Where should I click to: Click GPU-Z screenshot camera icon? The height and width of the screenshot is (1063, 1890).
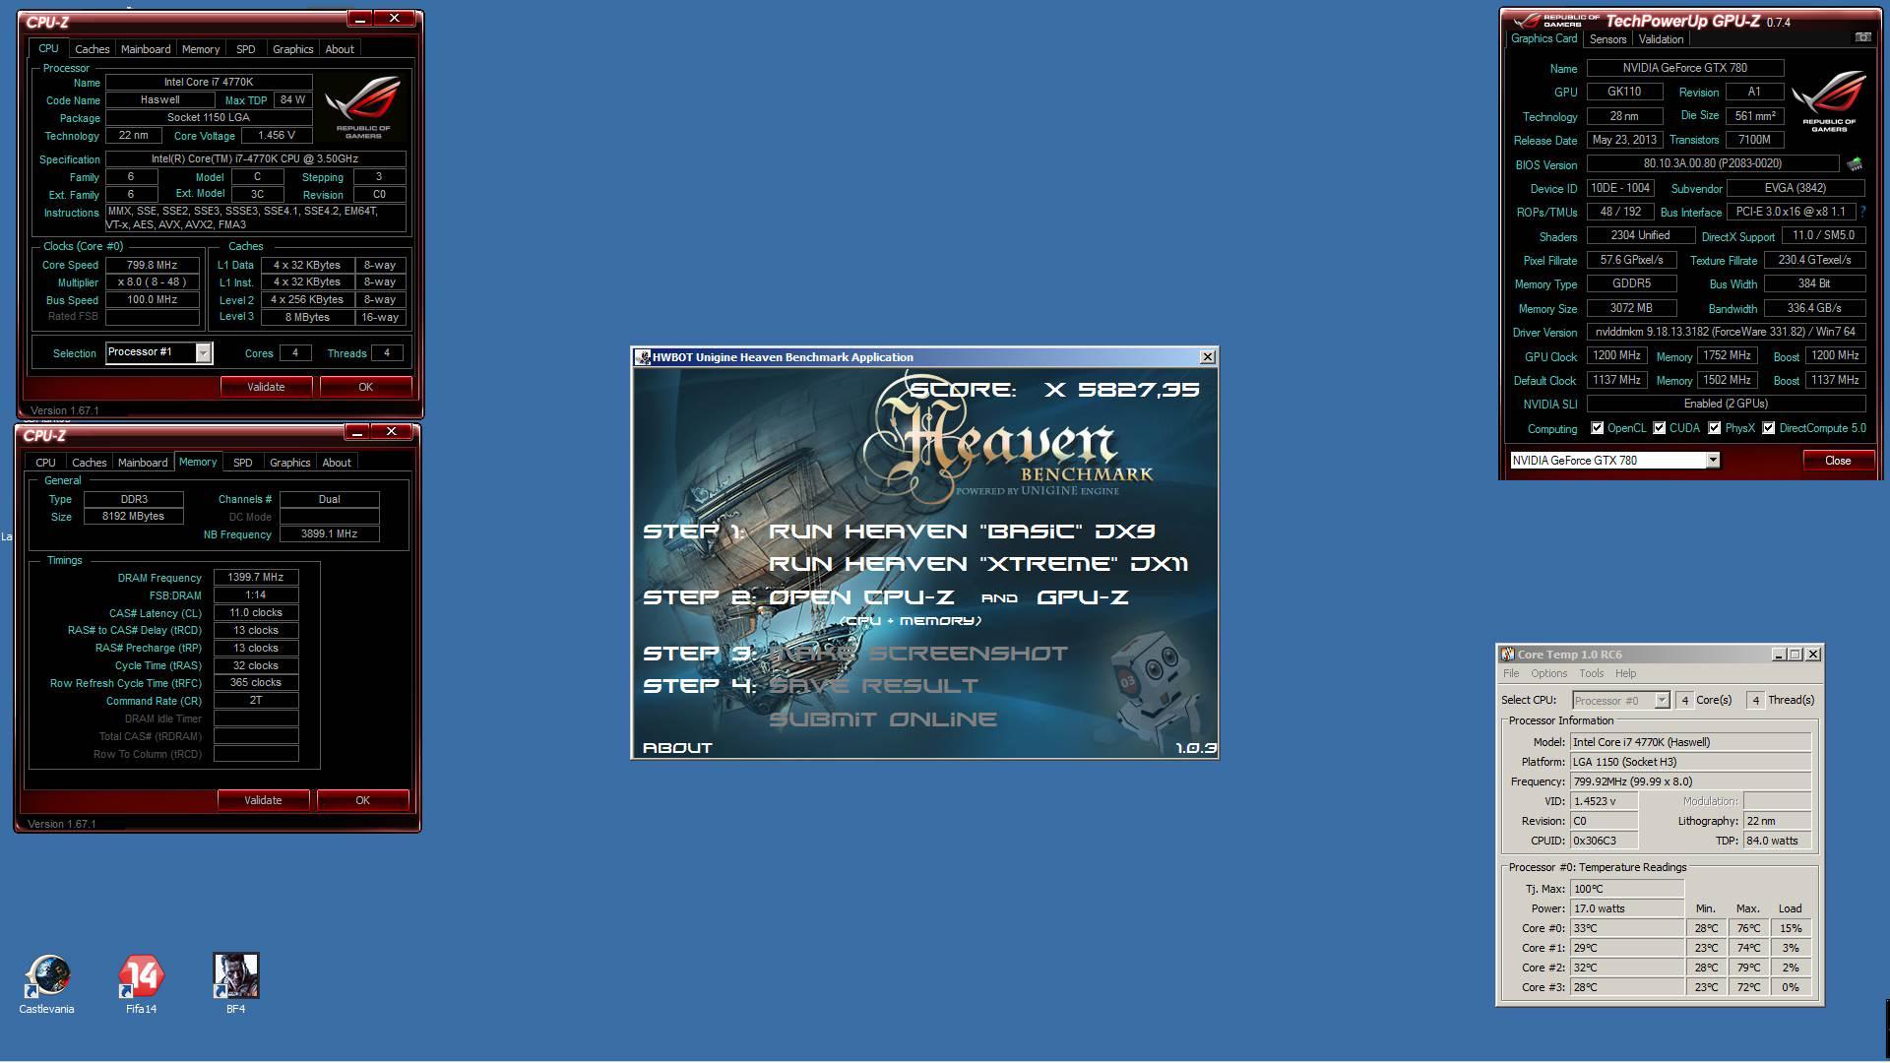point(1862,37)
